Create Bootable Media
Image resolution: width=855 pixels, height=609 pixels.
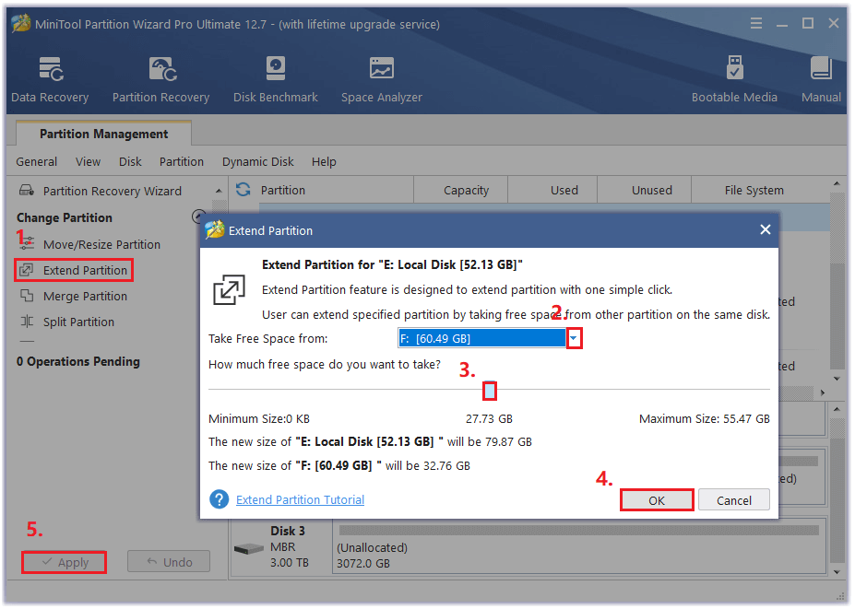pos(734,79)
